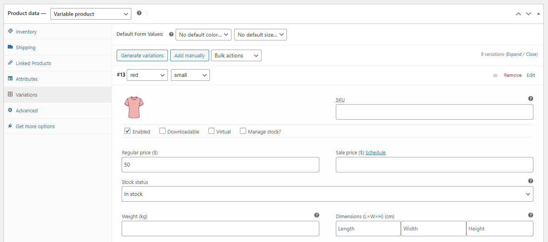Focus the Sale price input field
Viewport: 548px width, 242px height.
[x=434, y=165]
